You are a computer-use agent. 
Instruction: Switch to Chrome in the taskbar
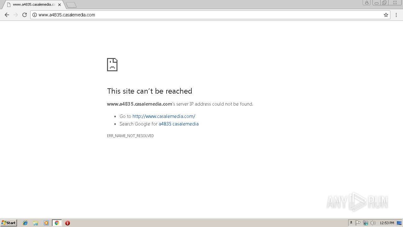coord(57,223)
